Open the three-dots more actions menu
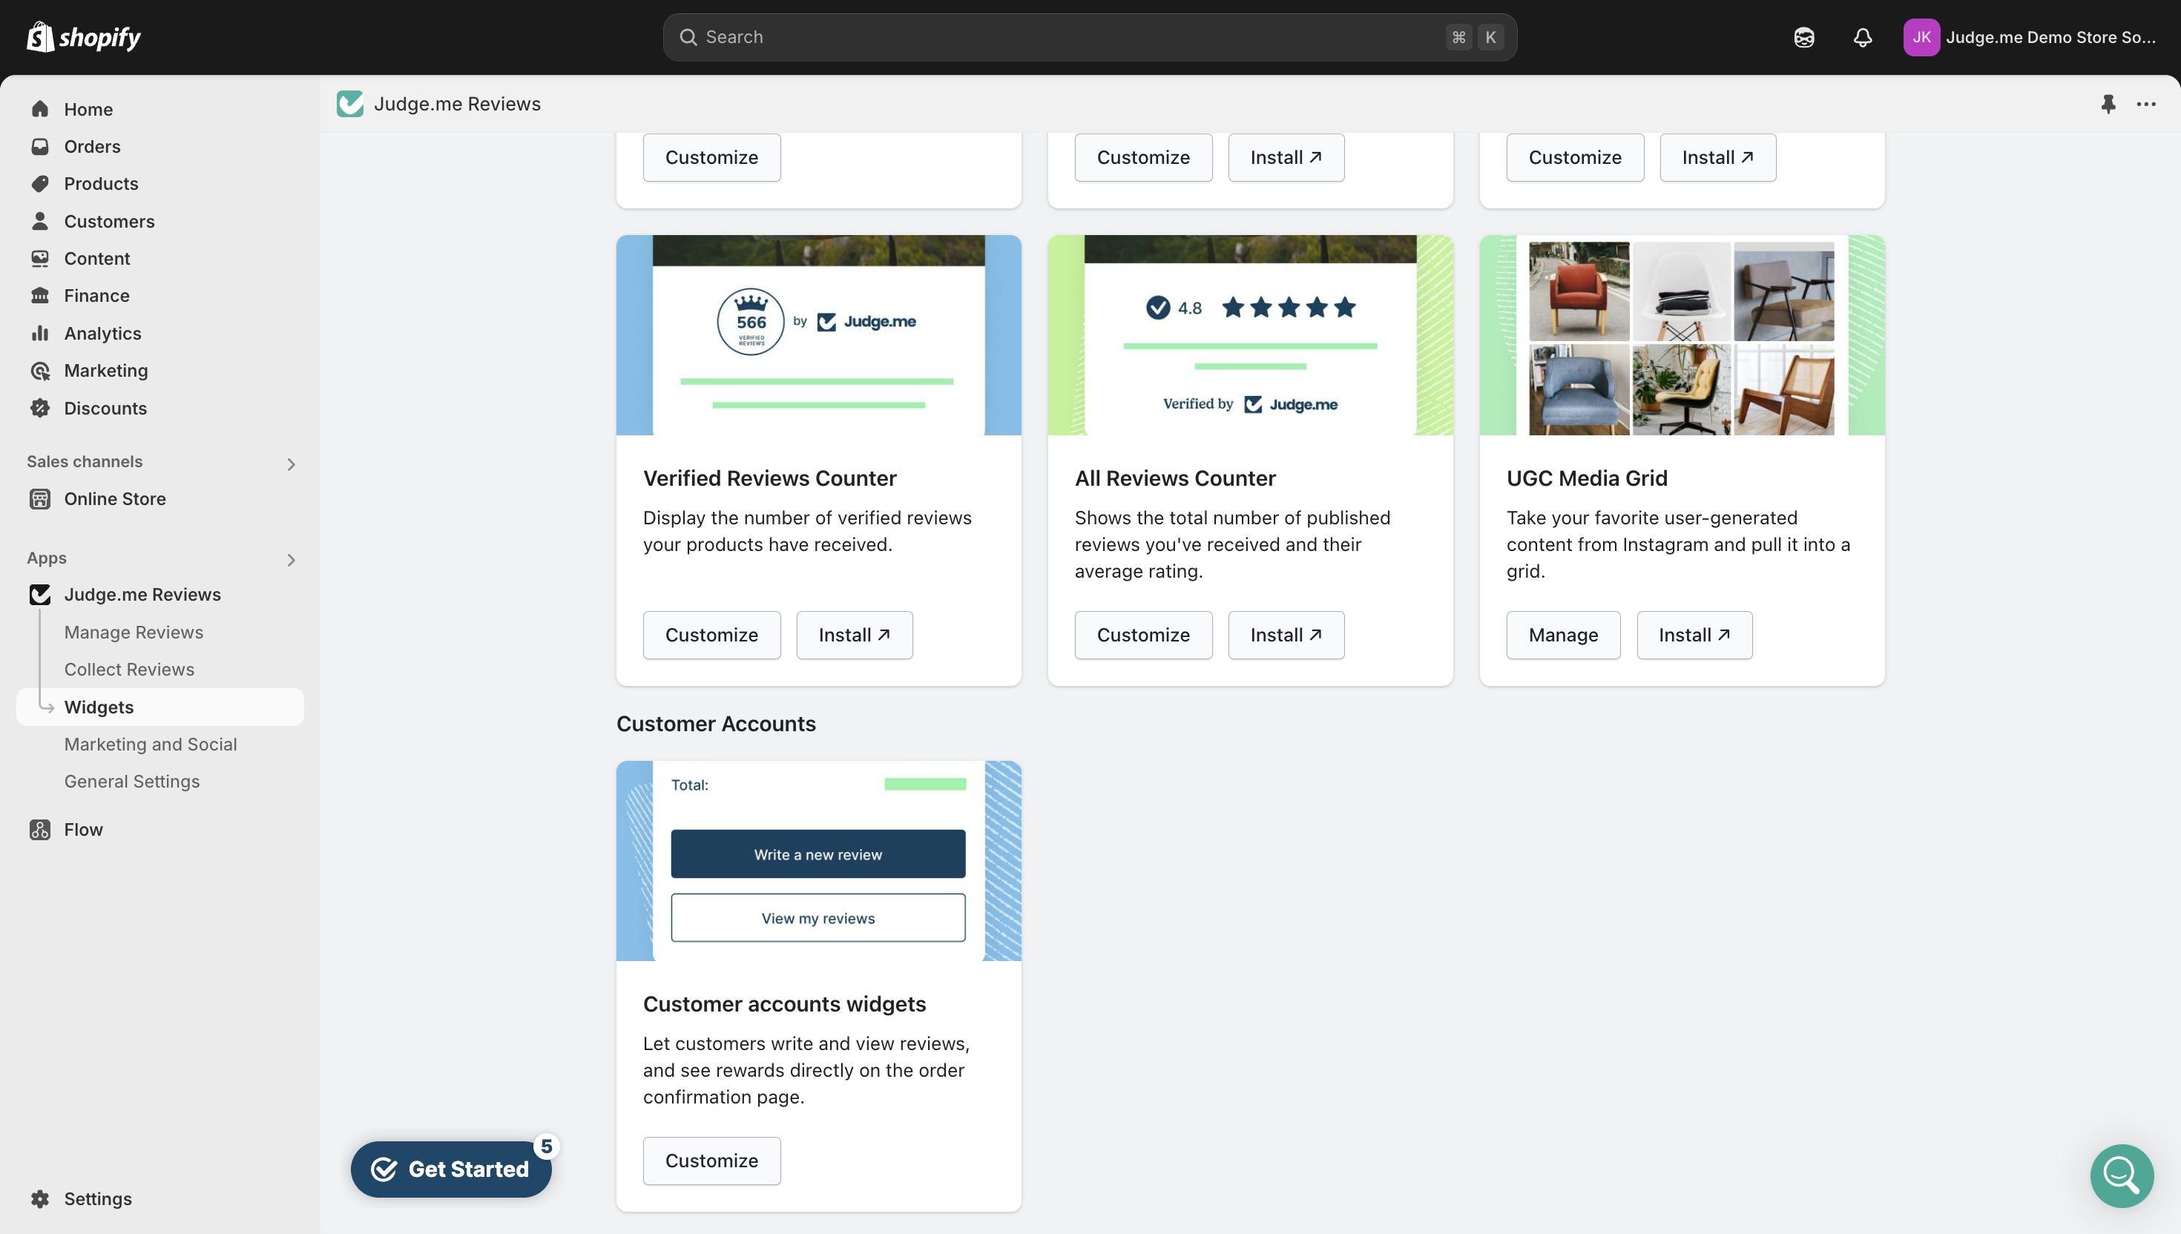Image resolution: width=2181 pixels, height=1234 pixels. coord(2146,103)
